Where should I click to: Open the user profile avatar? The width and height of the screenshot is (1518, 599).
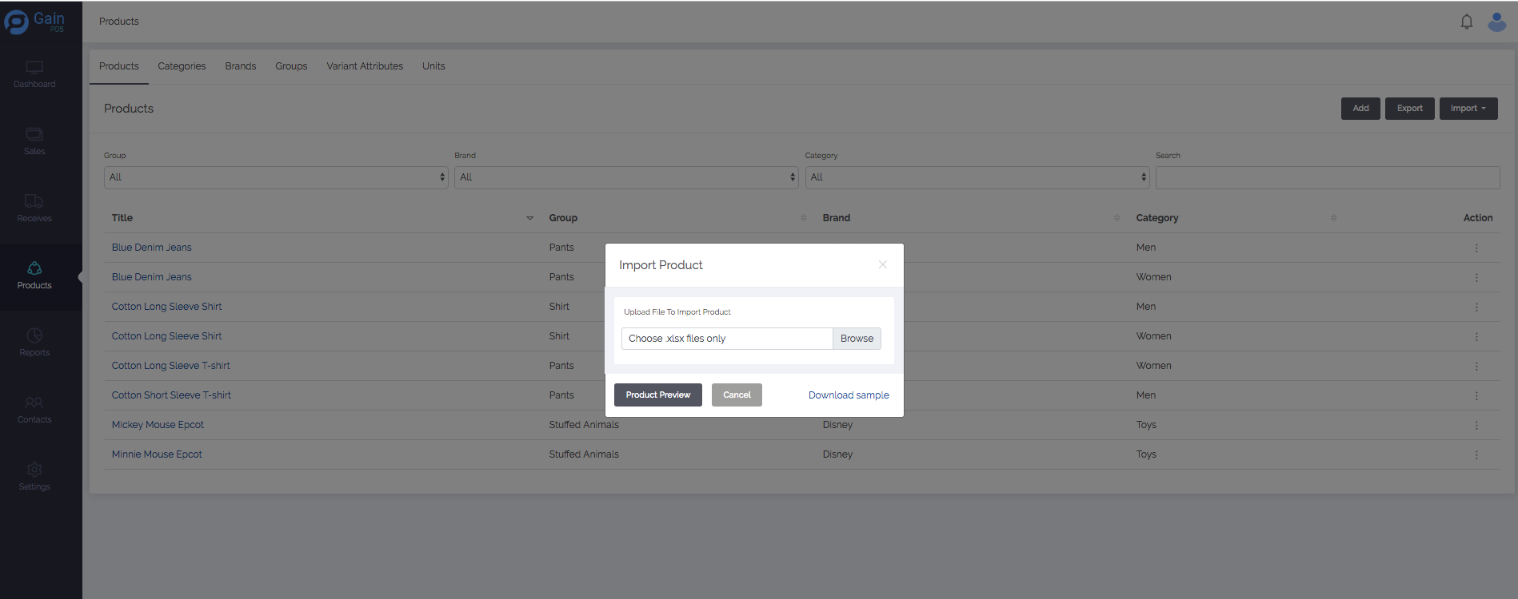[1496, 22]
